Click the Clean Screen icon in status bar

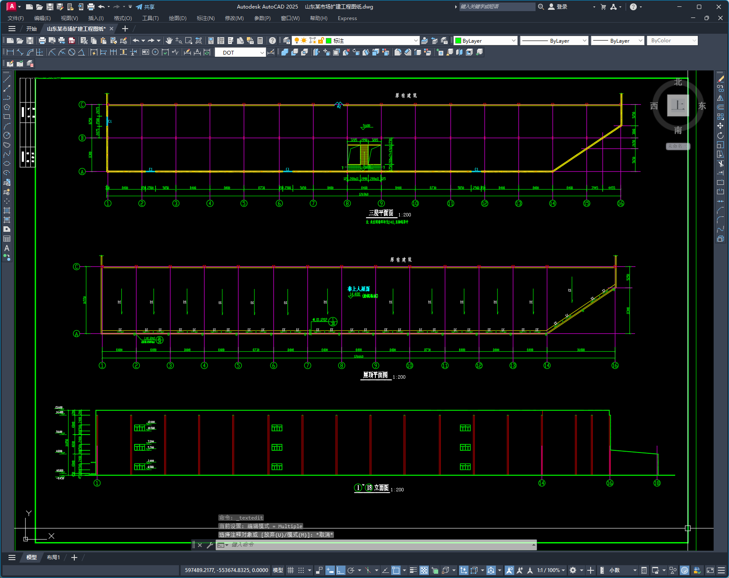tap(710, 570)
